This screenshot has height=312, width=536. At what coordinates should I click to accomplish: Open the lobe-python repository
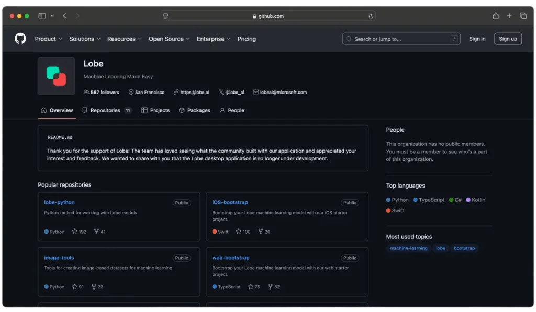coord(59,202)
